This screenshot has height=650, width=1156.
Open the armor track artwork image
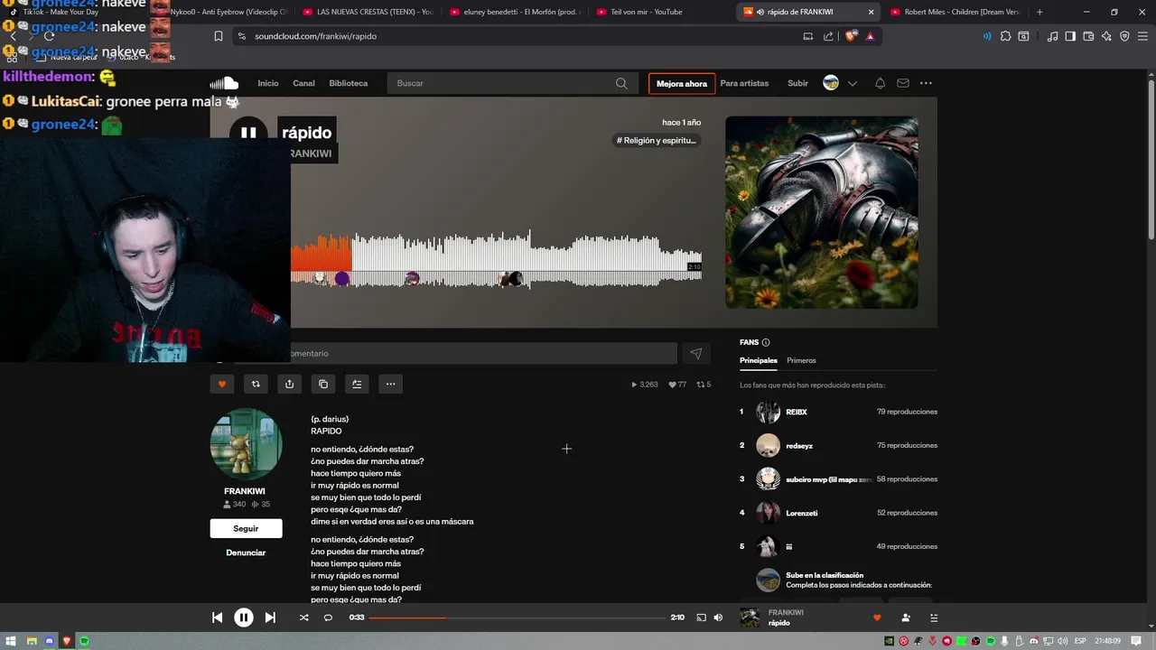point(822,212)
